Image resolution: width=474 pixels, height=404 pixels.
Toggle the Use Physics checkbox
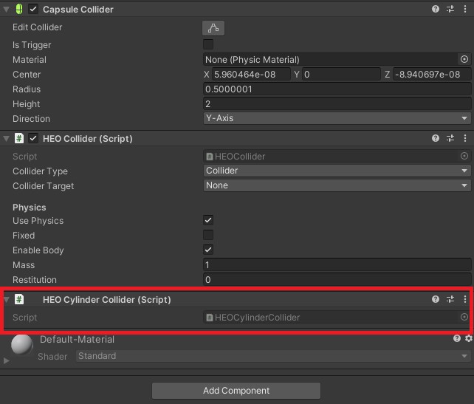[x=208, y=221]
